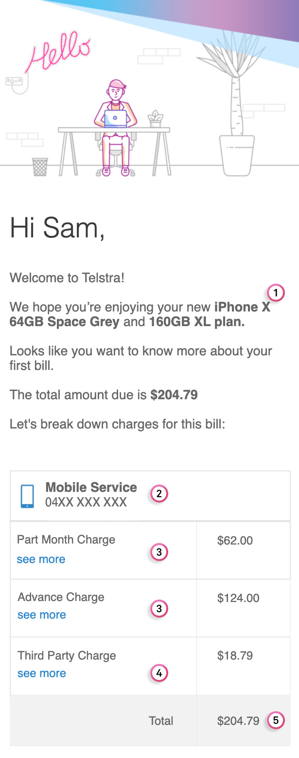This screenshot has height=758, width=299.
Task: Expand see more under Third Party Charge
Action: pos(41,673)
